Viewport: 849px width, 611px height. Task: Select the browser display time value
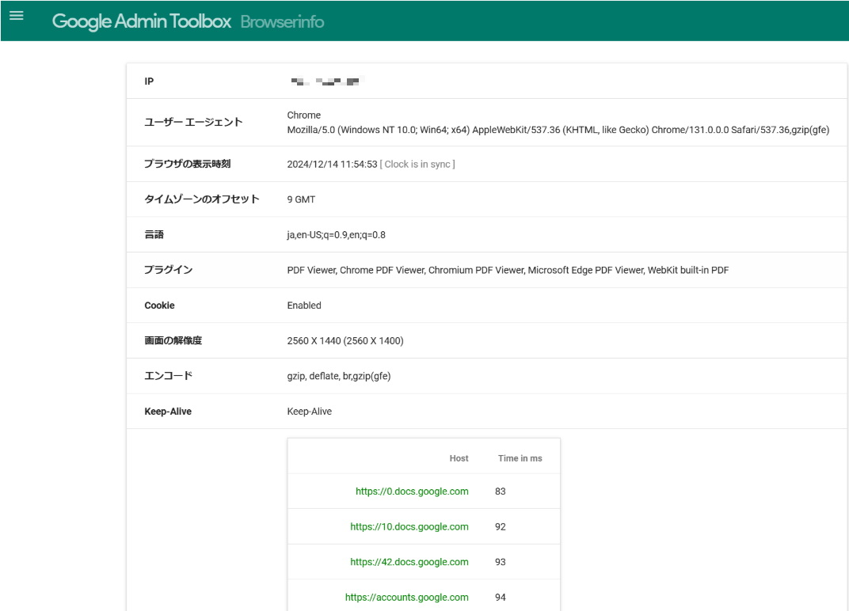(333, 164)
